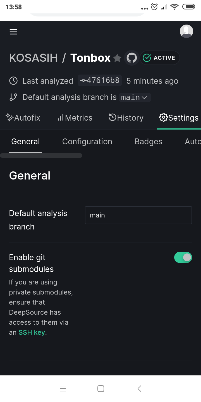Click the Default analysis branch input field
201x402 pixels.
[x=138, y=215]
